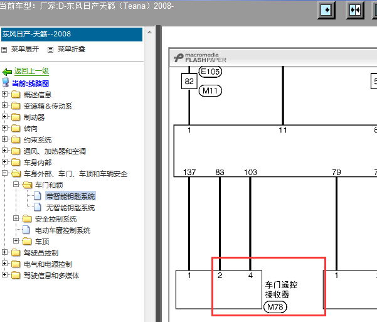377x322 pixels.
Task: Select the 转向 folder label
Action: coord(31,129)
